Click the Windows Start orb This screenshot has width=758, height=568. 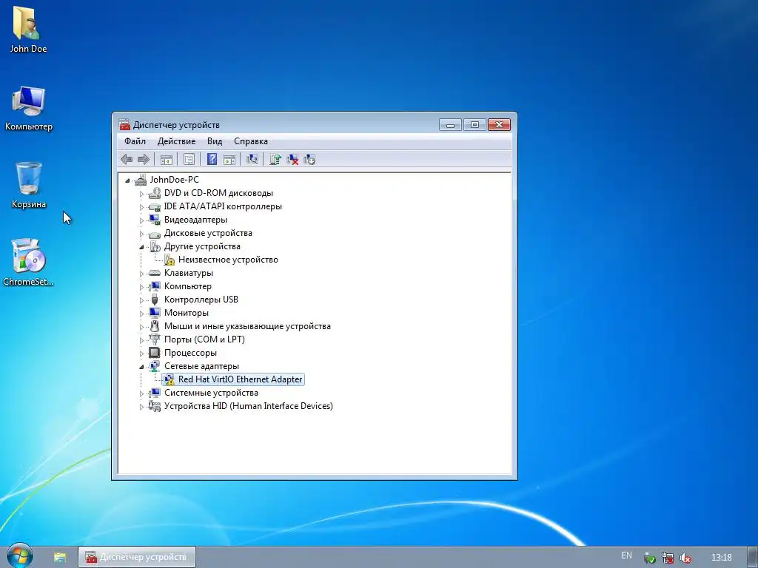[x=19, y=556]
